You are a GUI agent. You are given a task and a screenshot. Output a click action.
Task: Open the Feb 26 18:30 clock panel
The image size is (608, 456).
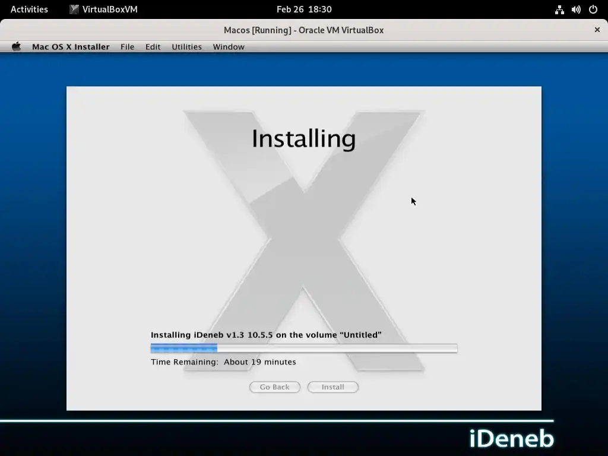304,9
